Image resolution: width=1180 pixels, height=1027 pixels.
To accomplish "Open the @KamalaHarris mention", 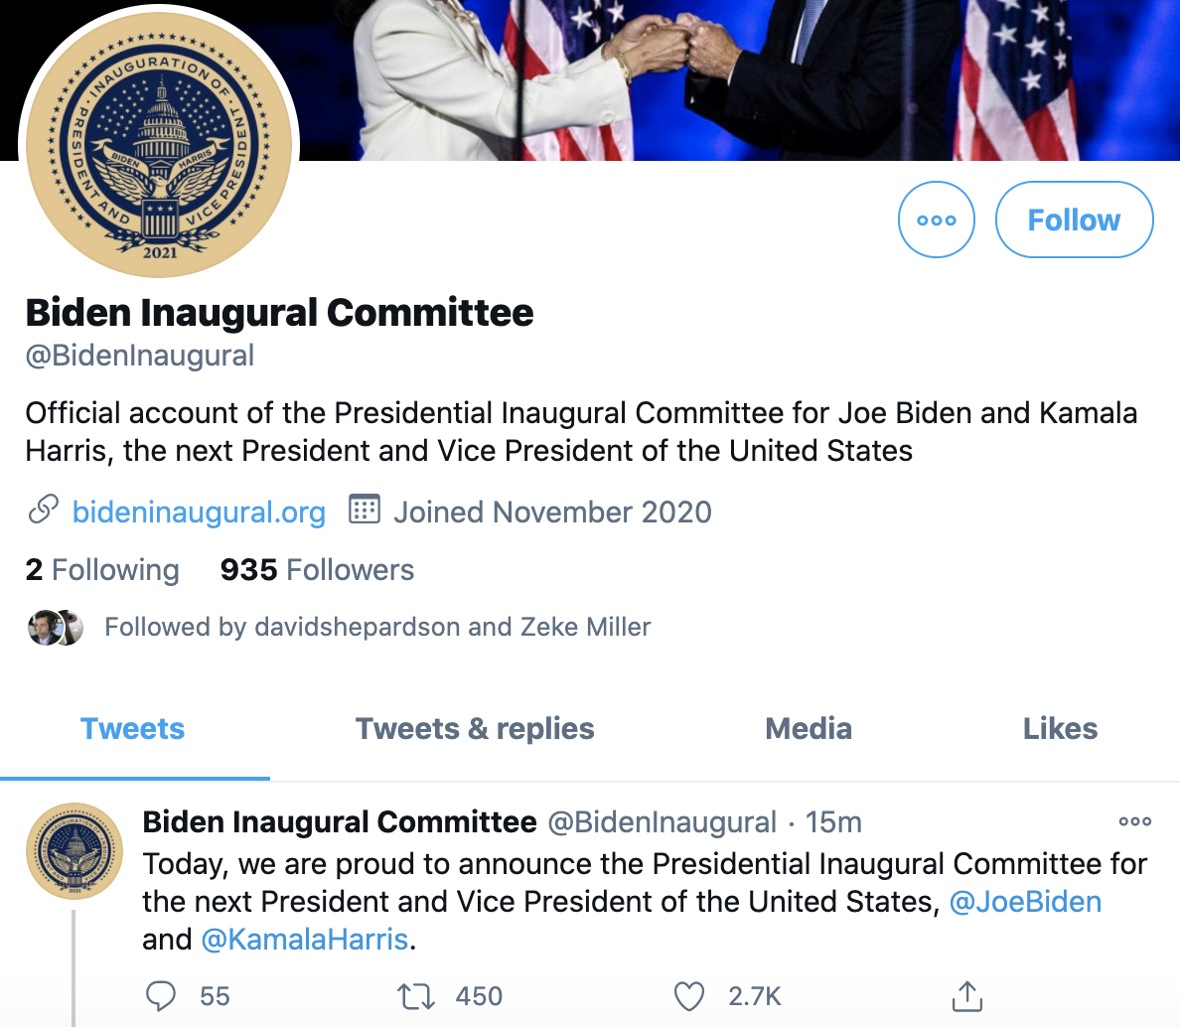I will 305,940.
